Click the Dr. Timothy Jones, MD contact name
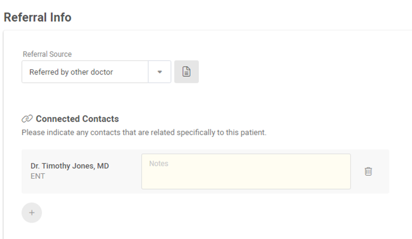Image resolution: width=412 pixels, height=239 pixels. 70,166
